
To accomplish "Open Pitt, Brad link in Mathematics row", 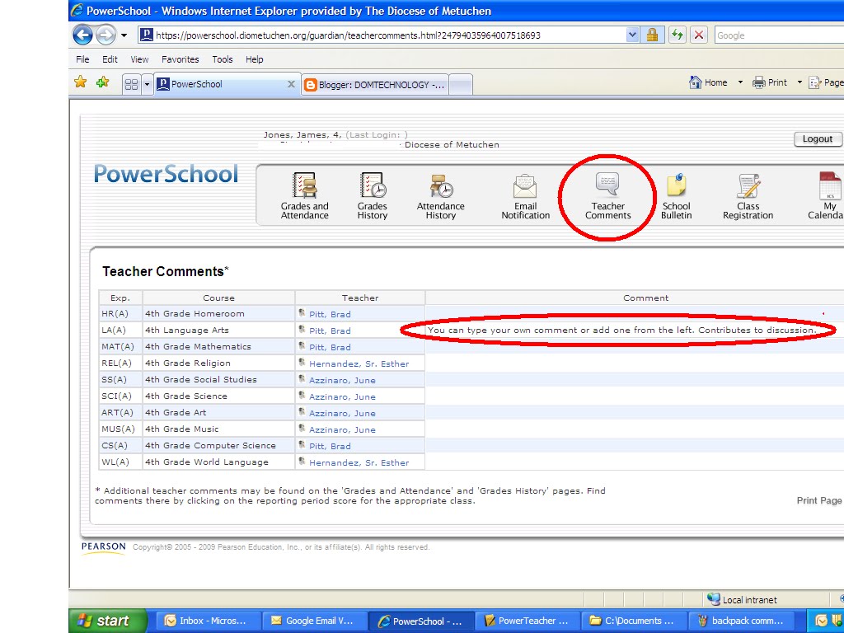I will [330, 347].
